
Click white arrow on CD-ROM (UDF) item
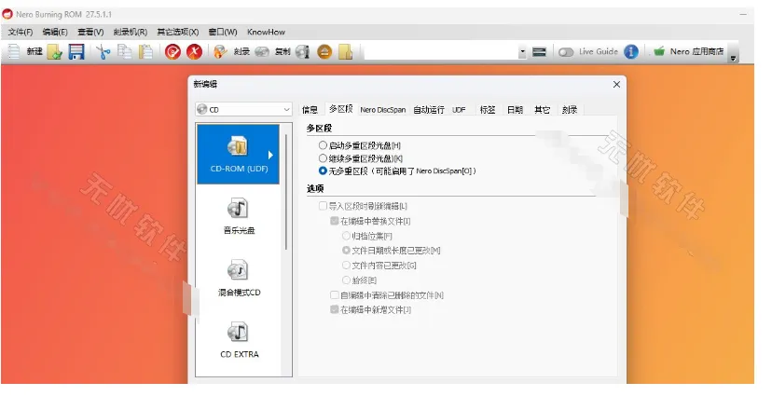coord(270,155)
